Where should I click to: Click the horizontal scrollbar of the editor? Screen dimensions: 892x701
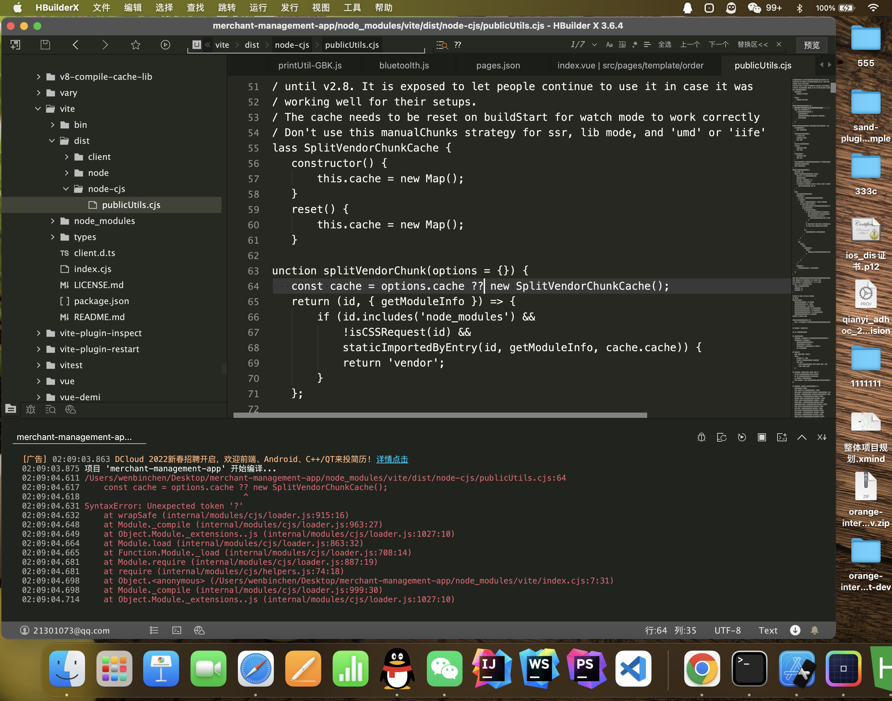click(440, 415)
